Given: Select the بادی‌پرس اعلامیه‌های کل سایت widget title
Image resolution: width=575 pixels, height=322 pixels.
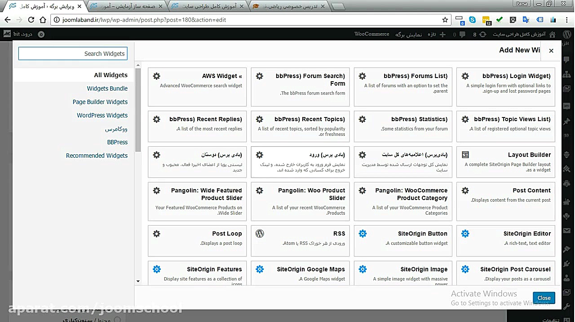Looking at the screenshot, I should pos(415,155).
